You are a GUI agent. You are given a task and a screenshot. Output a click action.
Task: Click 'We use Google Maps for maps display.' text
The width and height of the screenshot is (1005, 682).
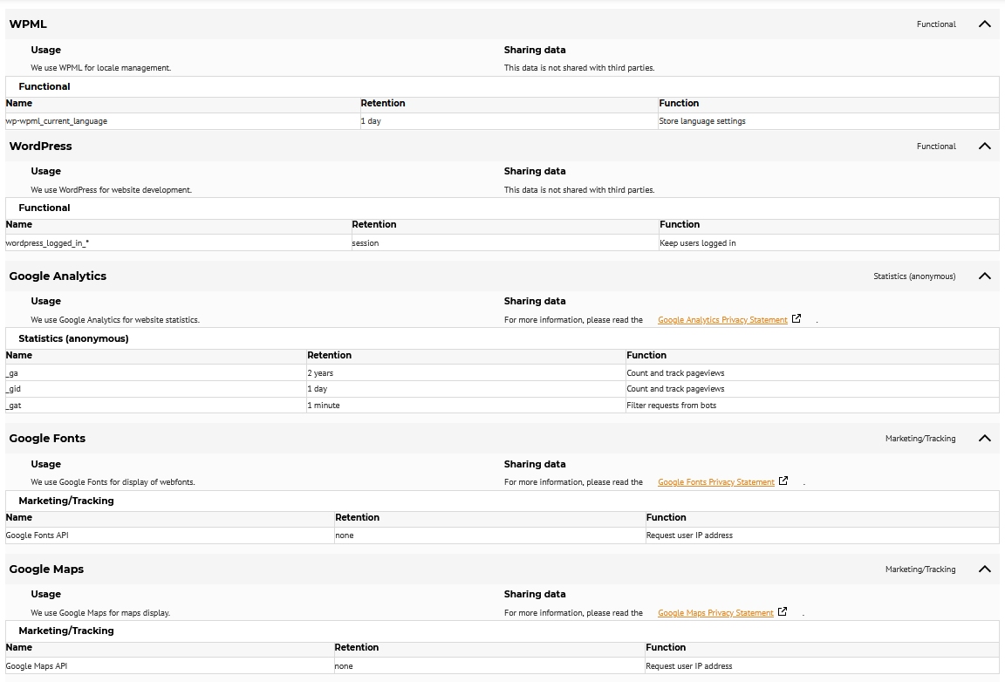pyautogui.click(x=100, y=613)
